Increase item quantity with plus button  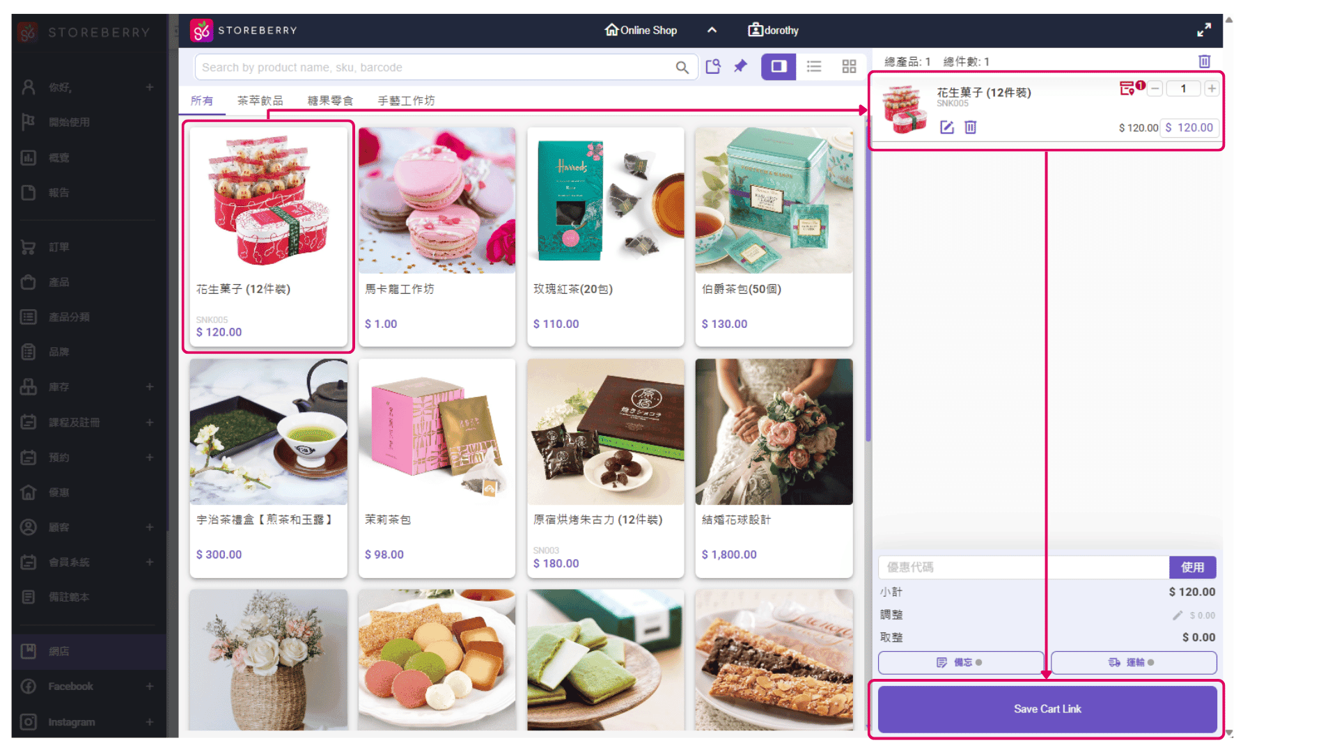(1212, 88)
